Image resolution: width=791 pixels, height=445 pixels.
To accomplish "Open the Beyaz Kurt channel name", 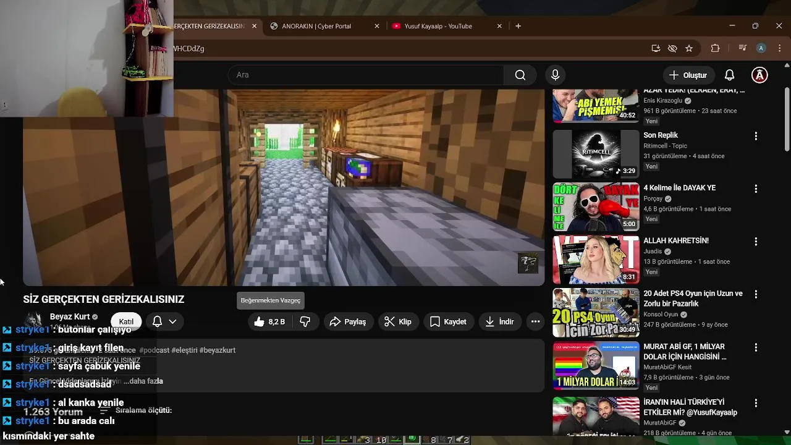I will click(x=70, y=316).
